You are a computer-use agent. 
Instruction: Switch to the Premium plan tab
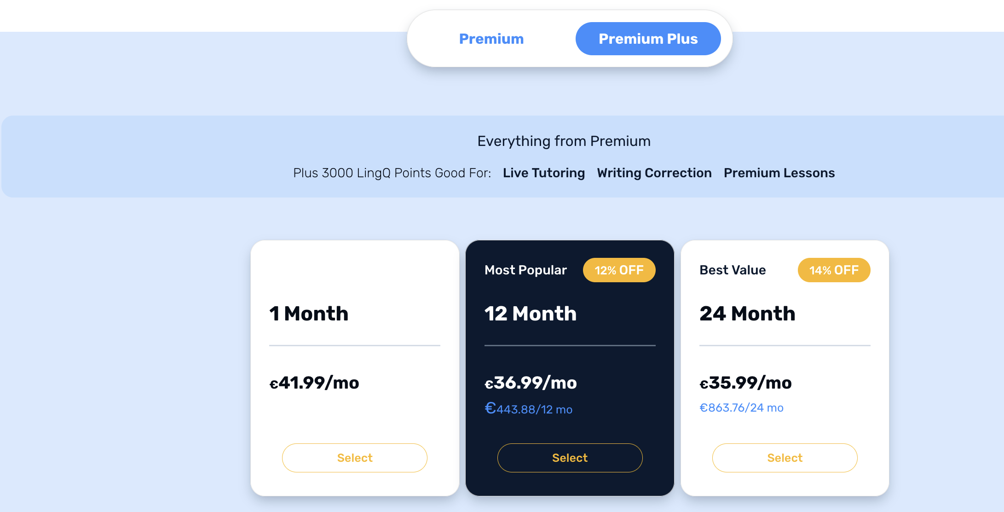[x=491, y=39]
